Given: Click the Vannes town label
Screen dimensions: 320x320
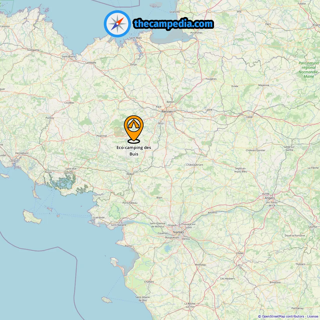Looking at the screenshot, I should click(69, 173).
